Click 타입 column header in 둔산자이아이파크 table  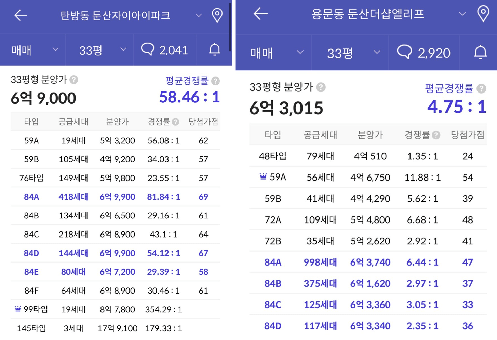[31, 122]
